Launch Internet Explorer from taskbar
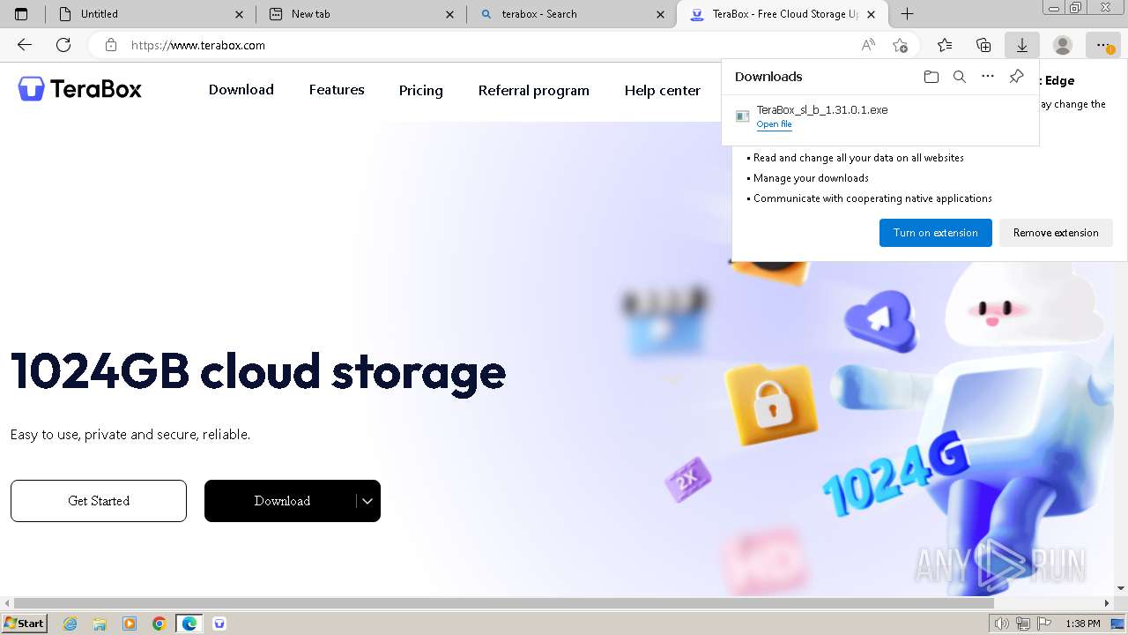The width and height of the screenshot is (1128, 635). [70, 624]
